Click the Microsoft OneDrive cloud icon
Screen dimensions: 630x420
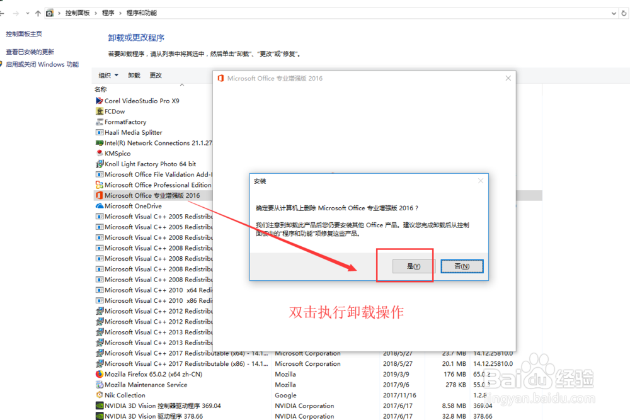(x=100, y=206)
